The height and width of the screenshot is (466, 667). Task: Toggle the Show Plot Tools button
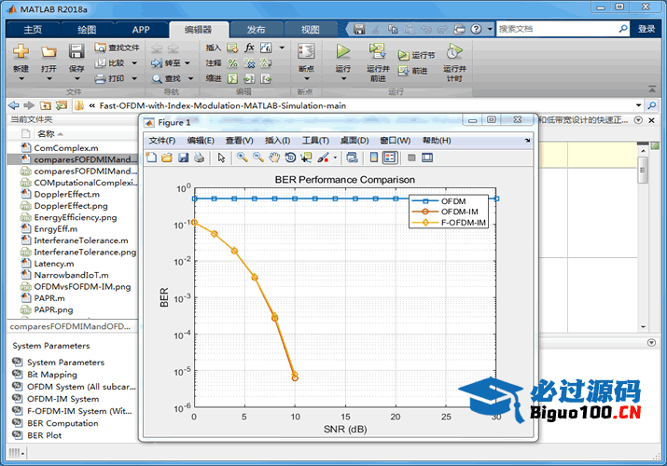426,158
